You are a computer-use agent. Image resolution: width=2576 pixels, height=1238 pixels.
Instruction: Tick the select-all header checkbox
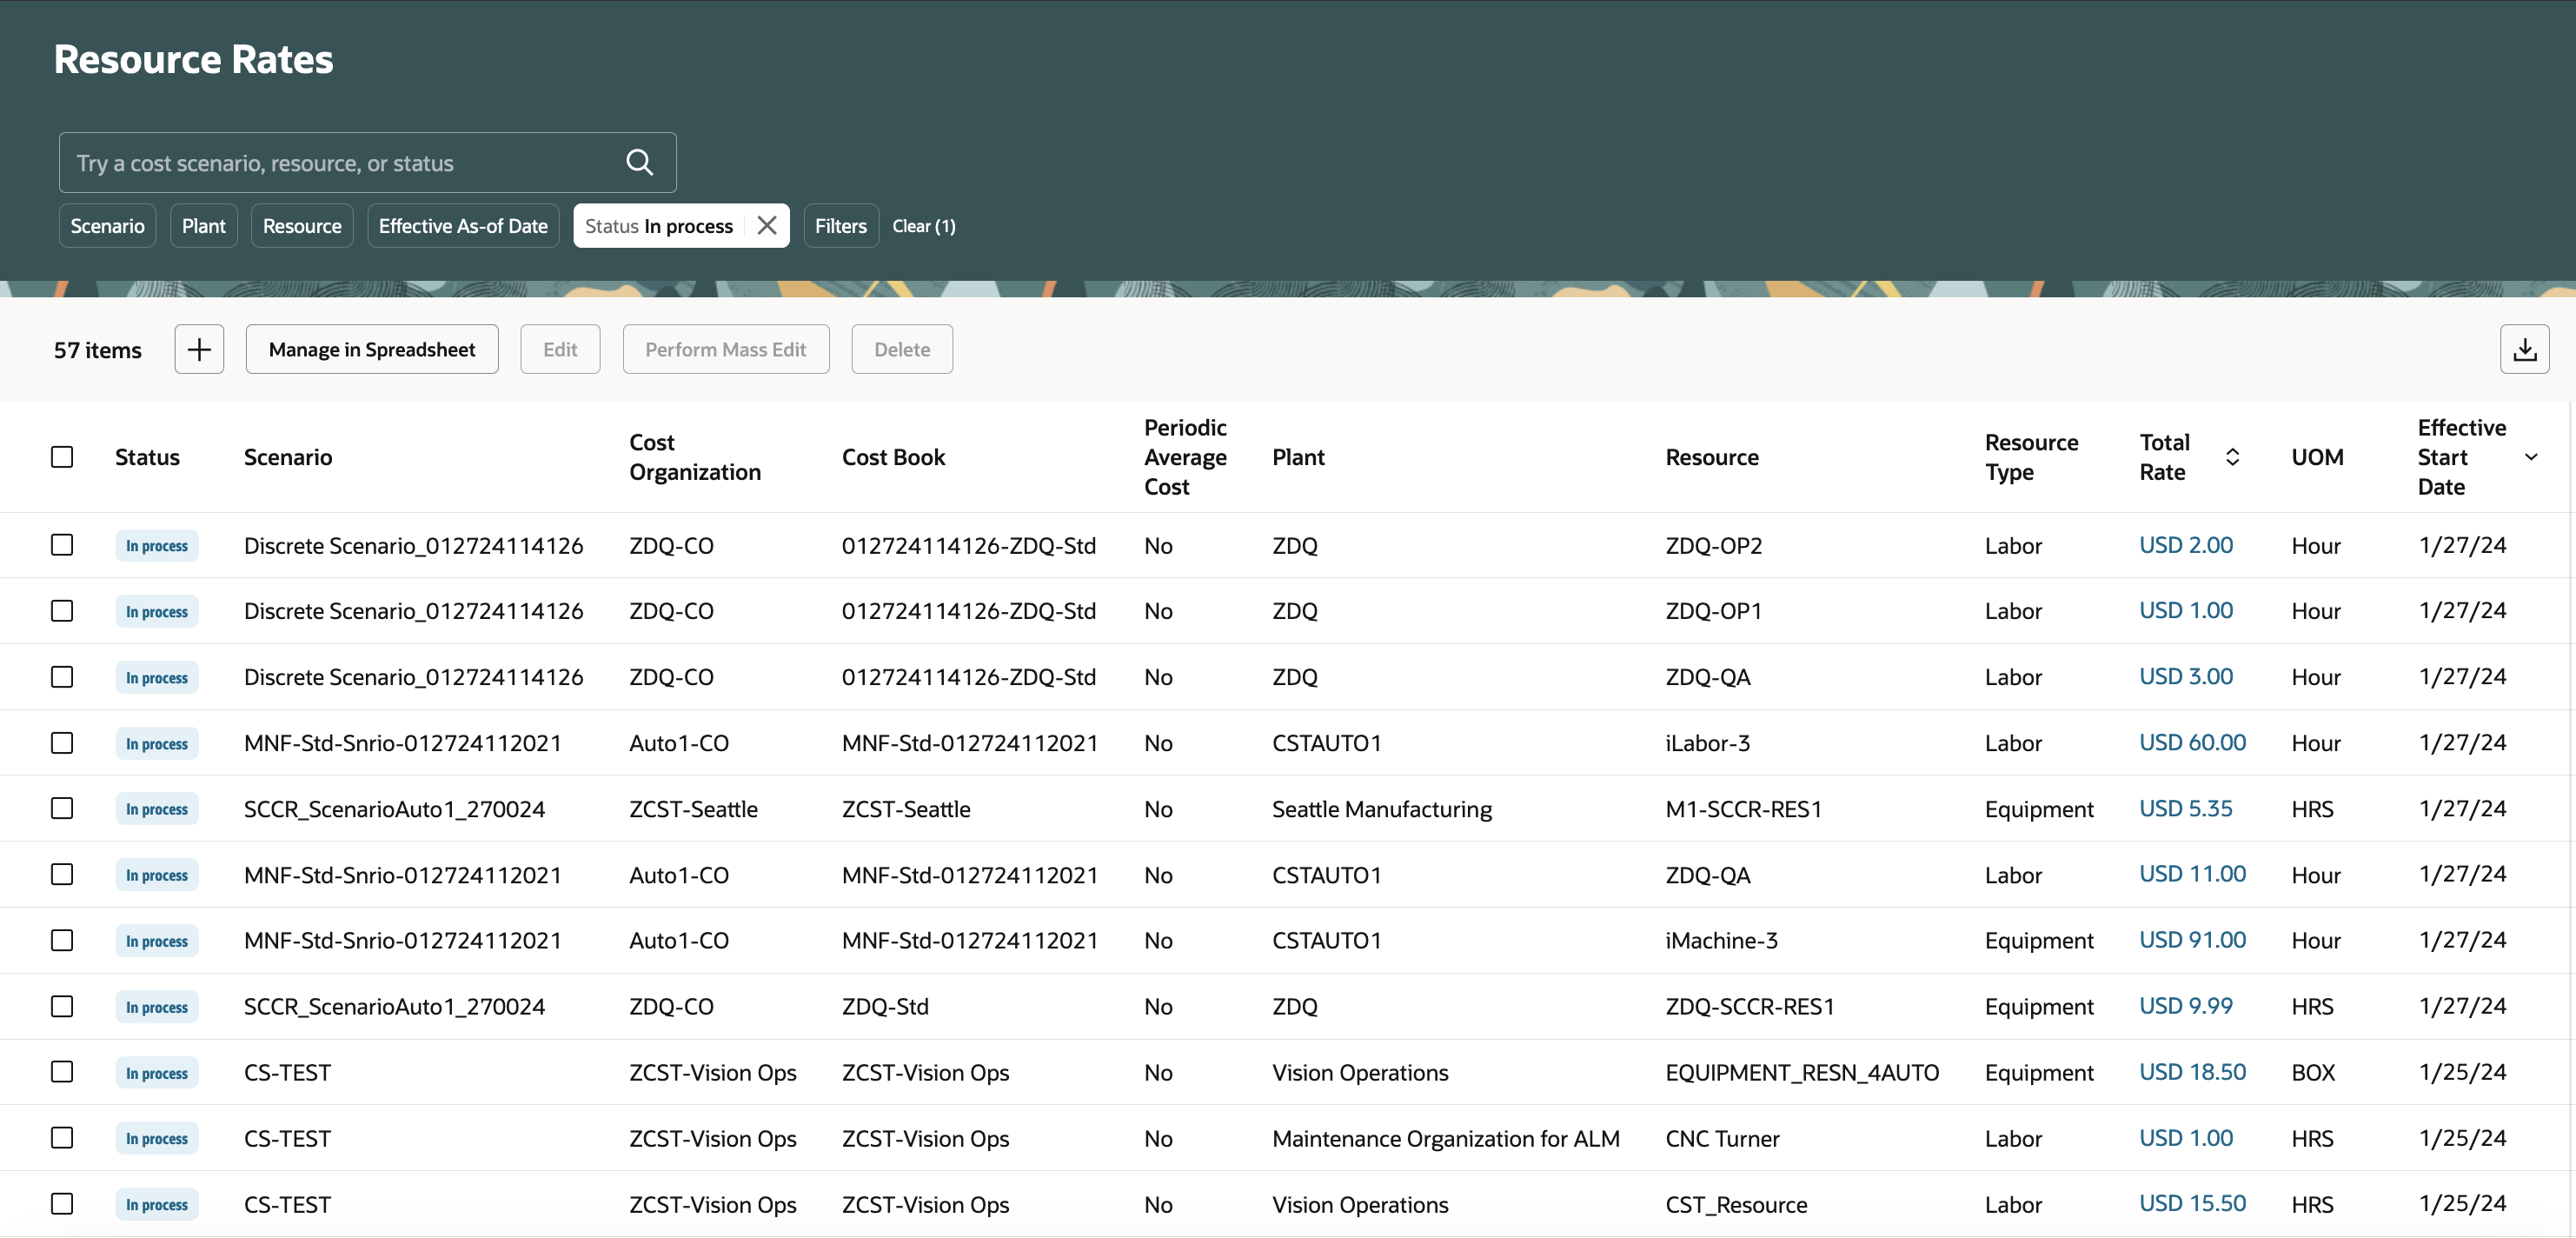62,457
